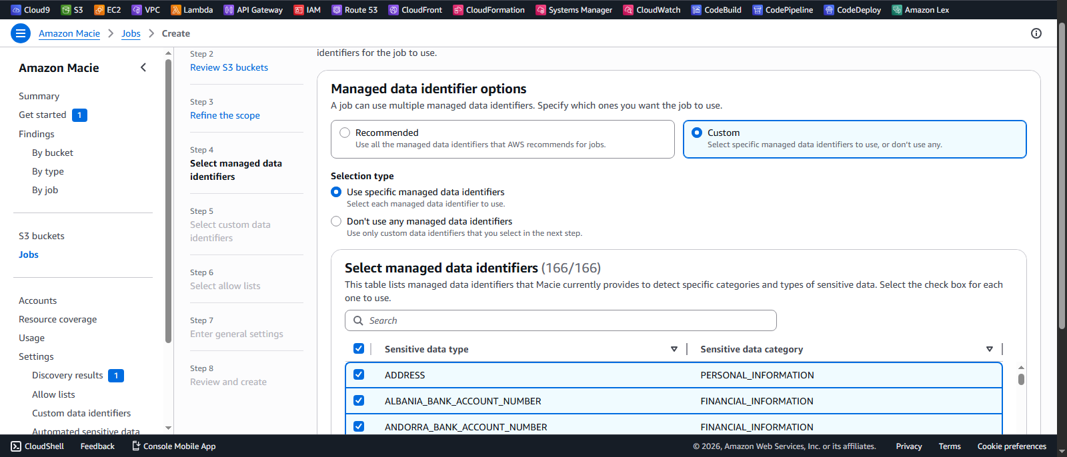
Task: Click the identifiers table scrollbar thumb
Action: click(x=1021, y=379)
